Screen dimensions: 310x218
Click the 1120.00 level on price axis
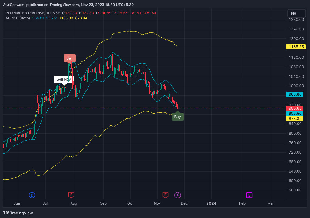[296, 58]
